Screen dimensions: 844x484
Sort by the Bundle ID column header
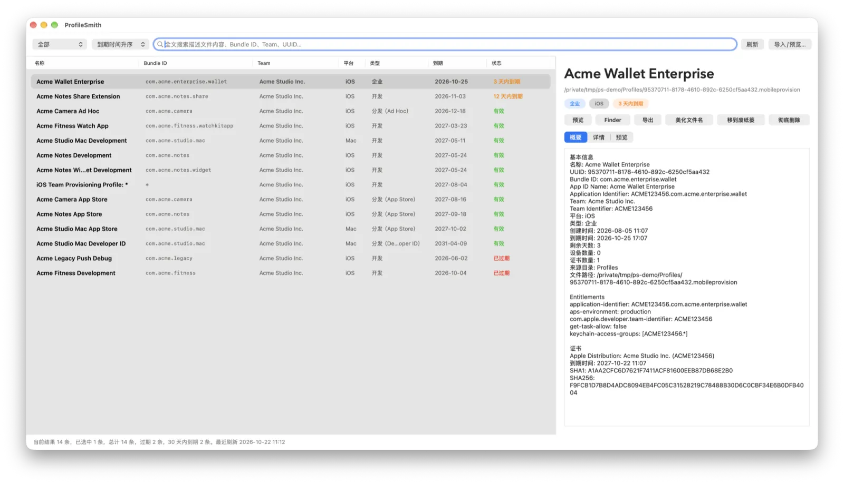(195, 63)
